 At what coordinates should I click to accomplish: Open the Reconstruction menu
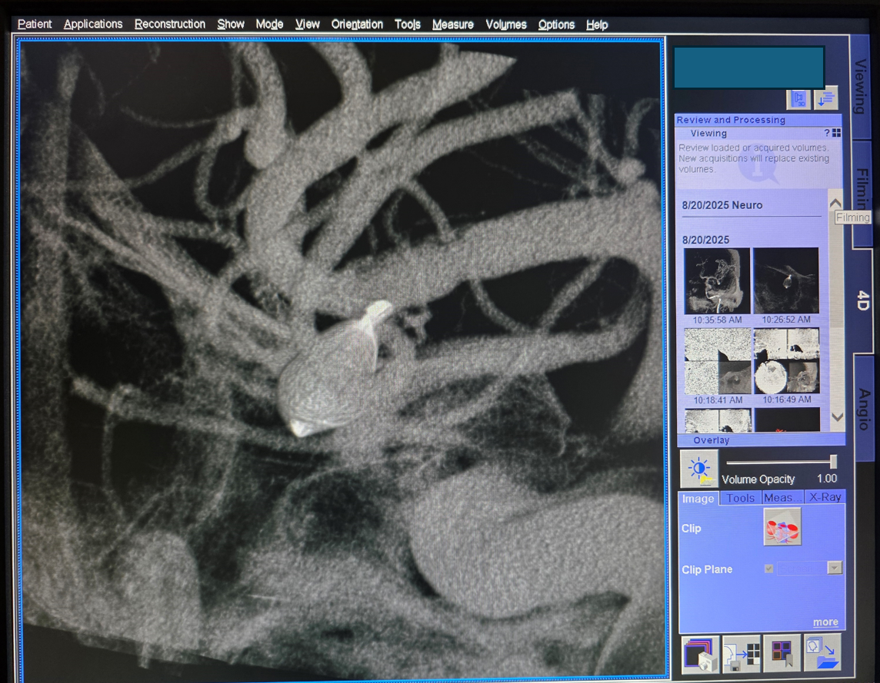[170, 25]
